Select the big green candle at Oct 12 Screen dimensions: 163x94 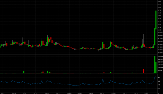tap(103, 45)
